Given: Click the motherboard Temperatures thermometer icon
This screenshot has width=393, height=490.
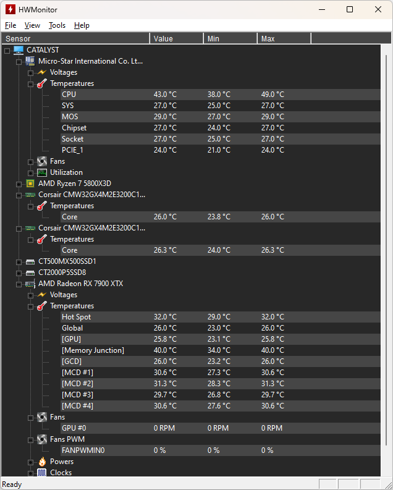Looking at the screenshot, I should [42, 83].
